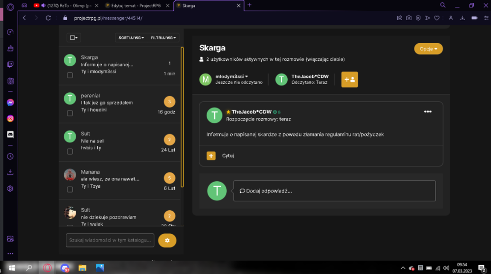Screen dimensions: 491x274
Task: Click the Dodaj odpowiedź reply field
Action: click(334, 191)
